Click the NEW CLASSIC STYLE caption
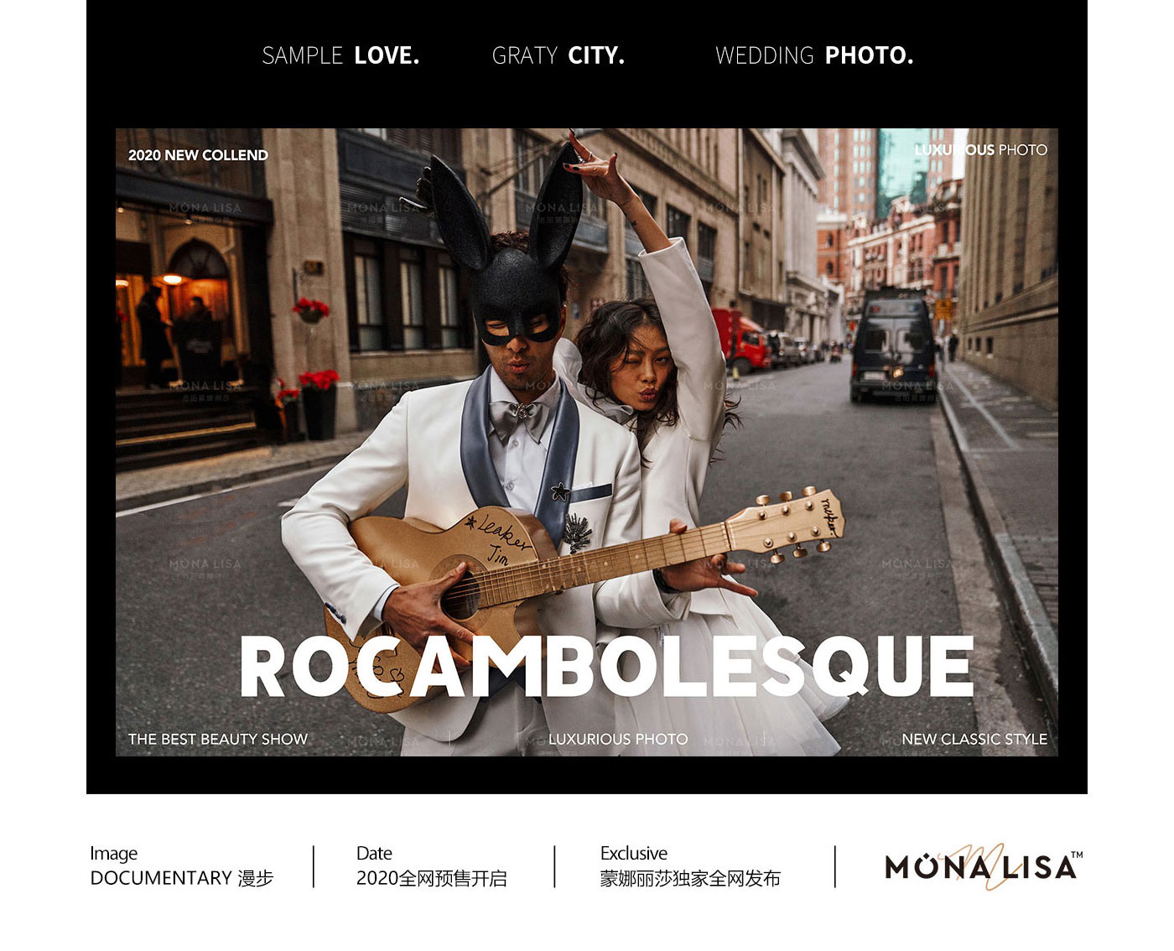This screenshot has width=1174, height=951. [x=974, y=739]
